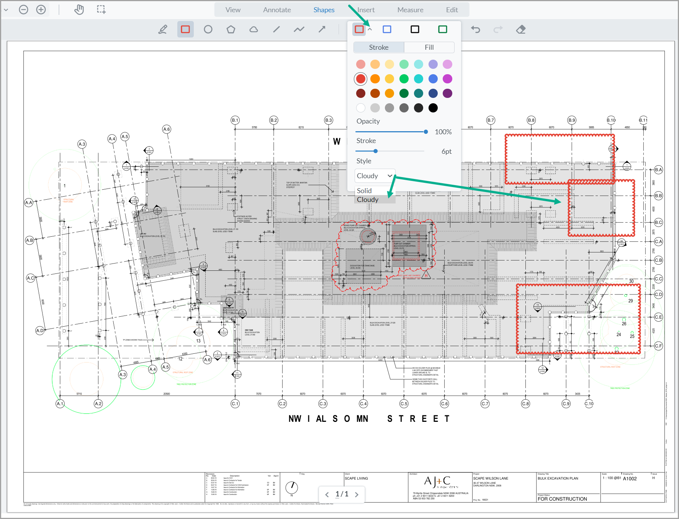
Task: Collapse the stroke style options panel
Action: [370, 29]
